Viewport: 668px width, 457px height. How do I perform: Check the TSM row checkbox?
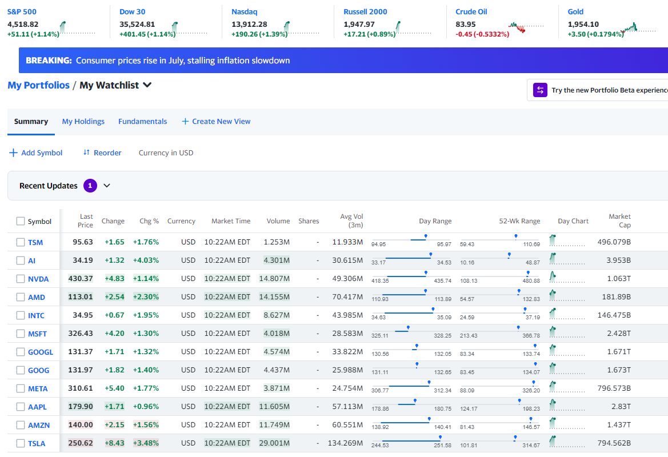pyautogui.click(x=21, y=242)
